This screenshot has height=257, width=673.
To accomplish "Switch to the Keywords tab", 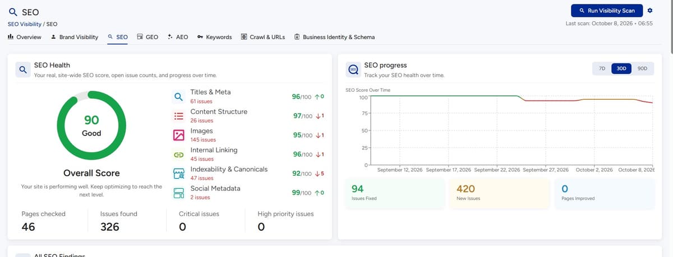I will 214,37.
